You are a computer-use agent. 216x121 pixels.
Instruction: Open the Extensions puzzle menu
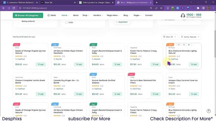point(198,8)
